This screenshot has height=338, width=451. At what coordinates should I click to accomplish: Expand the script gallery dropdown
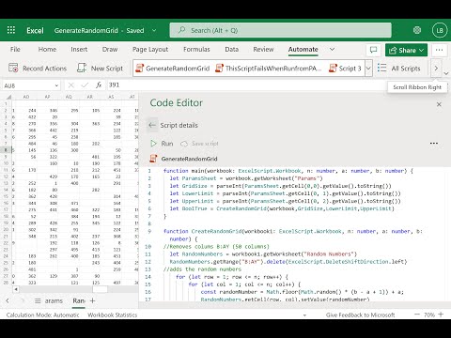(368, 69)
